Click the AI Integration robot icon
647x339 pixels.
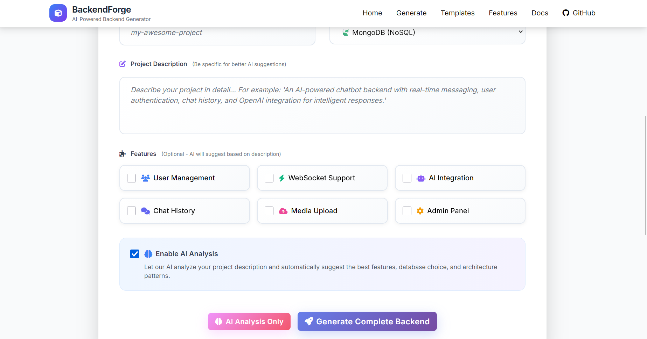[x=421, y=178]
